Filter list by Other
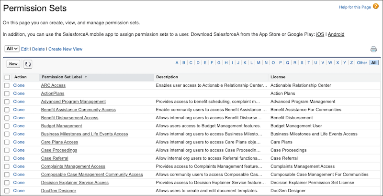Screen dimensions: 383x196 (362, 63)
